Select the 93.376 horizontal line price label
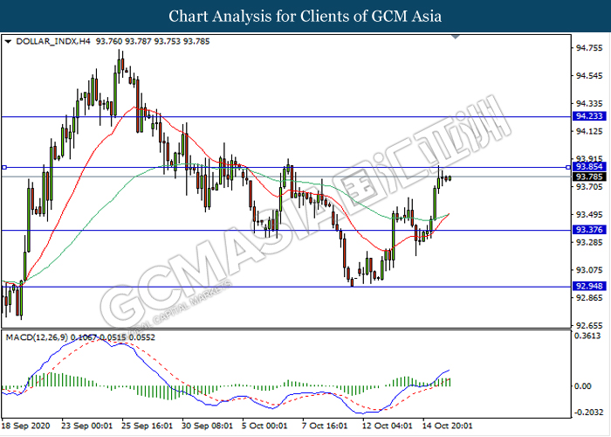Screen dimensions: 611x437 589,229
